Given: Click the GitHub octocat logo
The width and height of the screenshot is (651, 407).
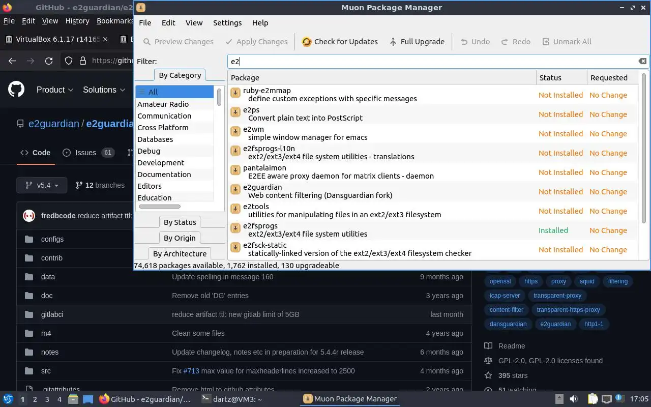Looking at the screenshot, I should pos(16,90).
